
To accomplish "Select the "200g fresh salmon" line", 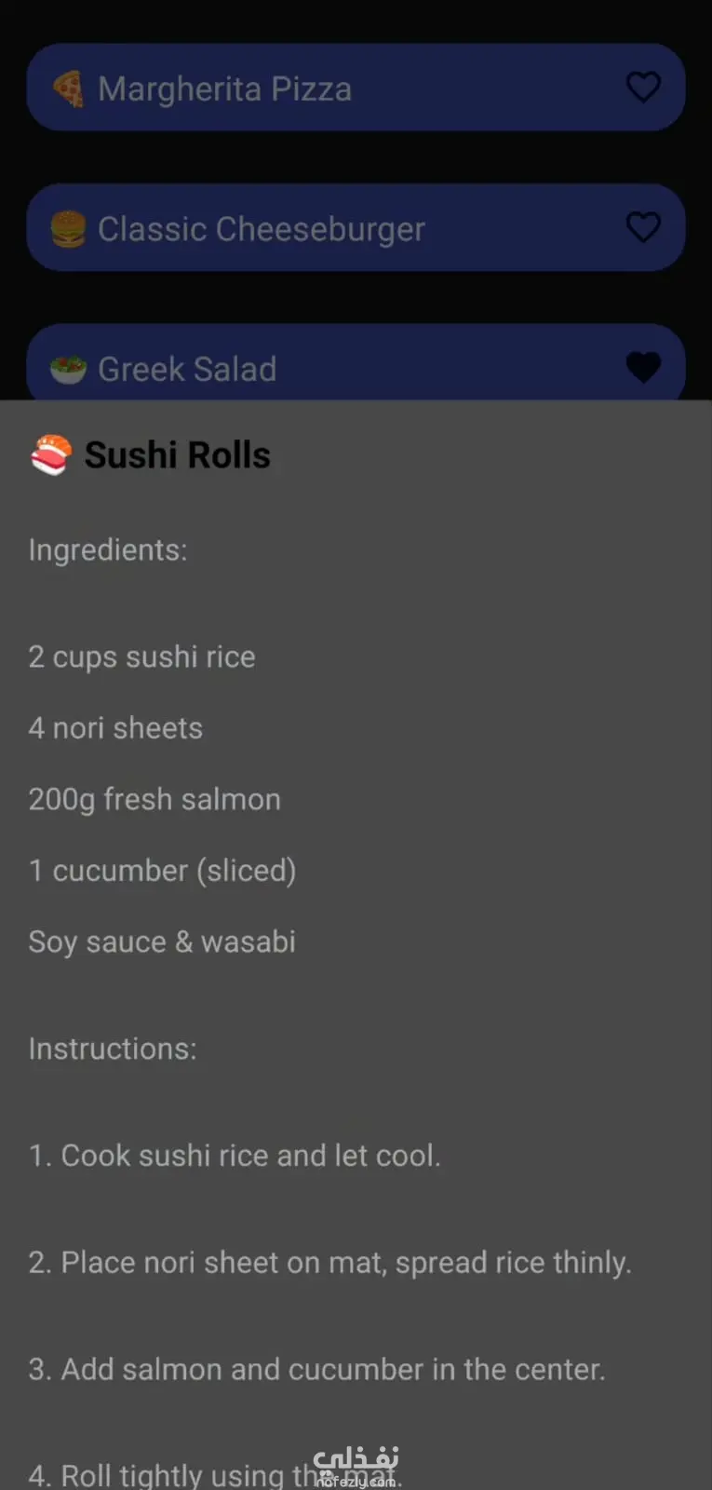I will tap(154, 799).
